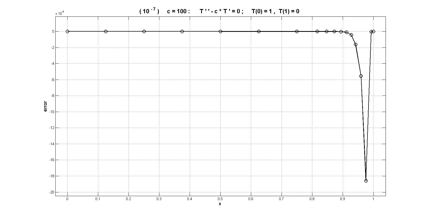Screen dimensions: 426x220
Task: Select the data marker at x = 0
Action: (x=67, y=31)
